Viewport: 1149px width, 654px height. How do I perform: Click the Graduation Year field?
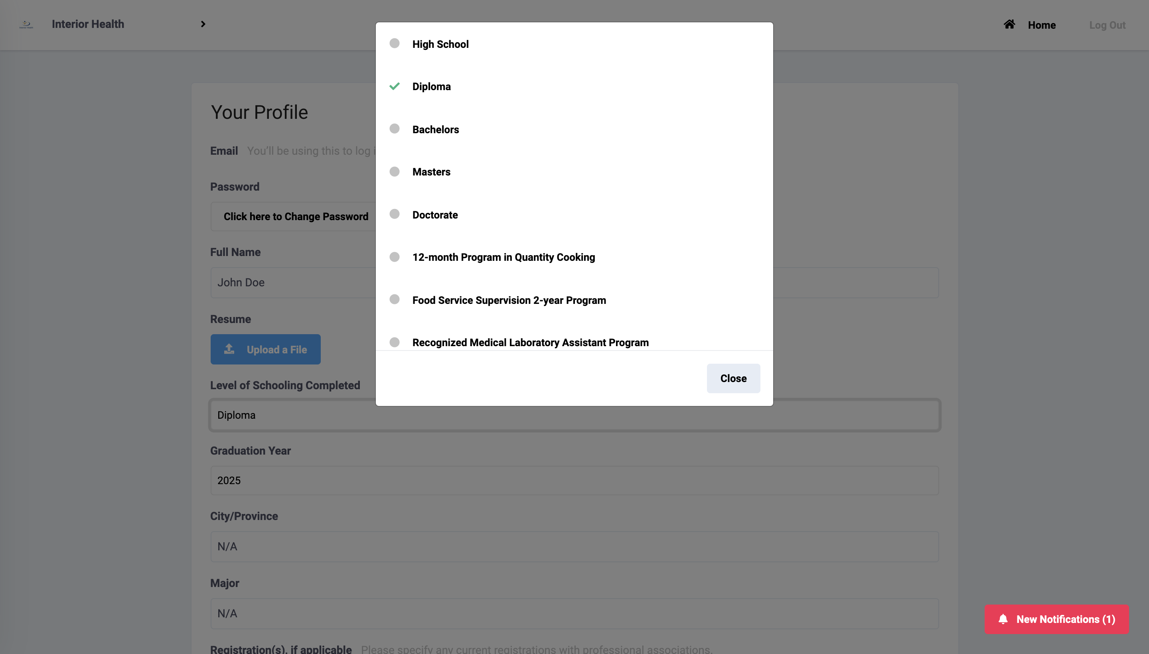[575, 481]
